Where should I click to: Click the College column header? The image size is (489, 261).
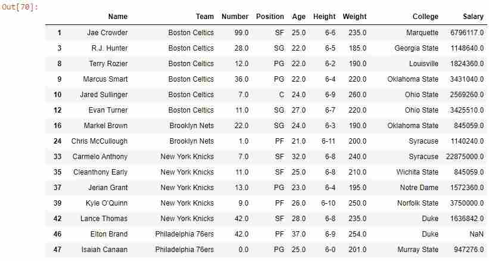pos(425,17)
